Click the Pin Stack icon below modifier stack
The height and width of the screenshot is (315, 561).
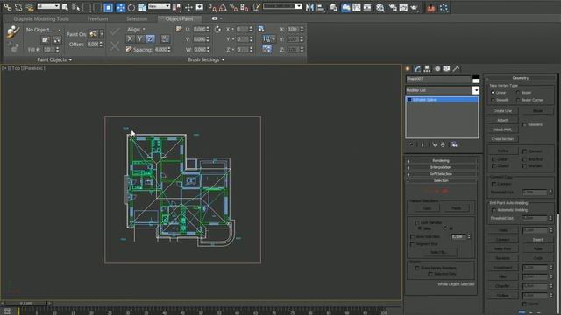coord(411,144)
